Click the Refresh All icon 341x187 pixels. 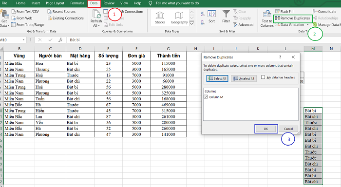[96, 14]
